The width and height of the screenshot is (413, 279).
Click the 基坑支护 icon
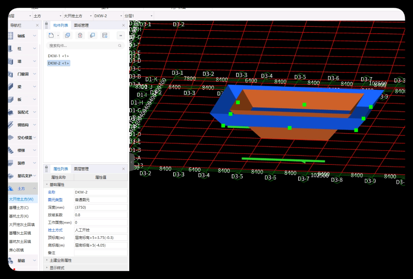pos(11,176)
